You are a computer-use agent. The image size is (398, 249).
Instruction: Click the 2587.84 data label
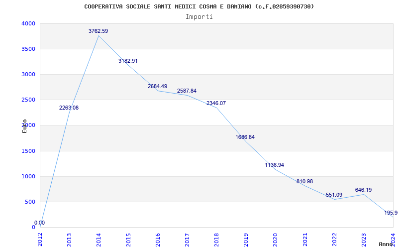pos(187,91)
